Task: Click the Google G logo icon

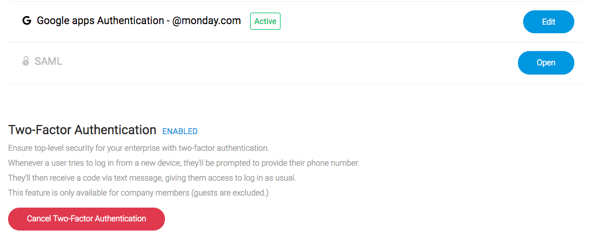Action: 26,21
